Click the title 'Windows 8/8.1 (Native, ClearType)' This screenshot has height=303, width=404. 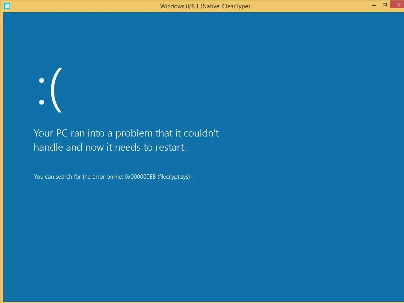(x=205, y=6)
